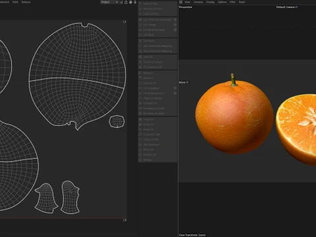Click the Clear UV Pins command
Image resolution: width=316 pixels, height=237 pixels.
point(157,14)
